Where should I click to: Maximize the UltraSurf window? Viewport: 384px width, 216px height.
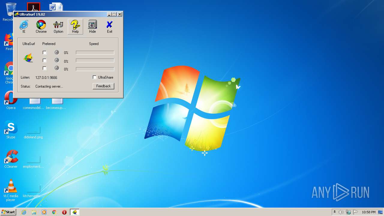(114, 14)
